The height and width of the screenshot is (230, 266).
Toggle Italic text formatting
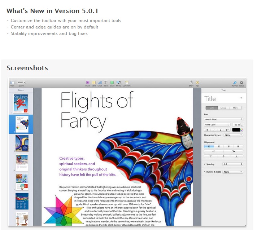point(214,129)
